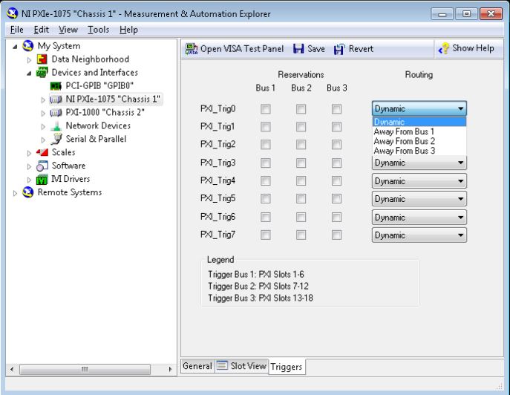This screenshot has height=395, width=510.
Task: Check PXI_Trig4 Bus 2 reservation
Action: point(301,181)
